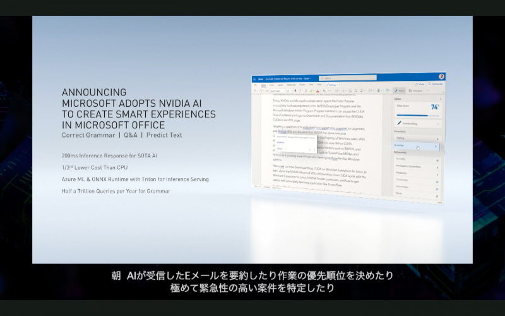505x316 pixels.
Task: Click 'Correct Grammar | Q&A | Predict Text' text
Action: (122, 135)
